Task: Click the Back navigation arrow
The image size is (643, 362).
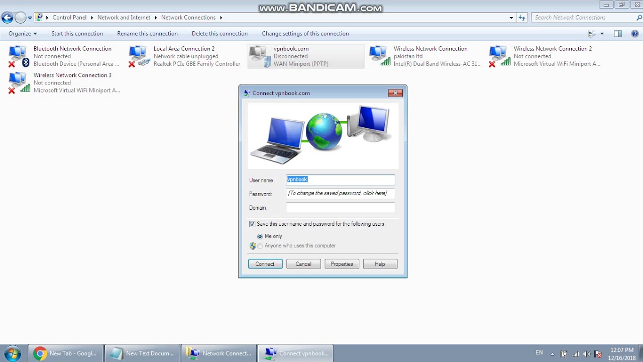Action: click(7, 18)
